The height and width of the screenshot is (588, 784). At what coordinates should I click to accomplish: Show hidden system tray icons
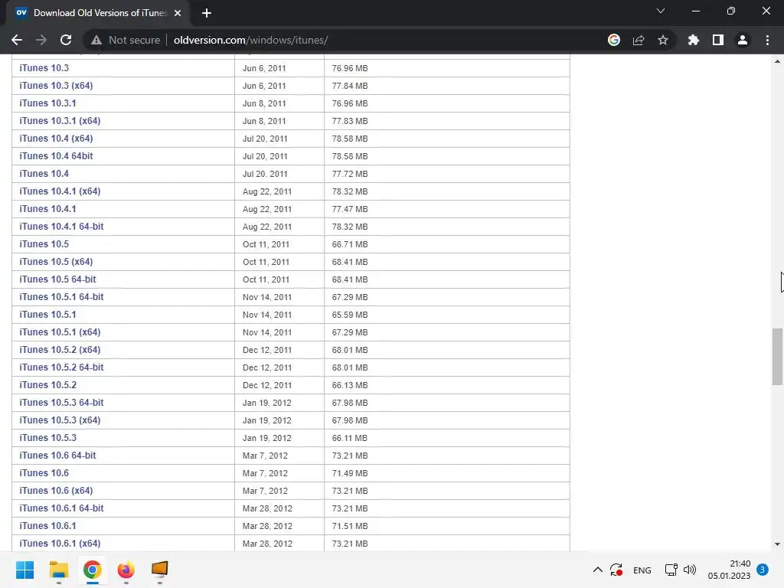(x=597, y=570)
